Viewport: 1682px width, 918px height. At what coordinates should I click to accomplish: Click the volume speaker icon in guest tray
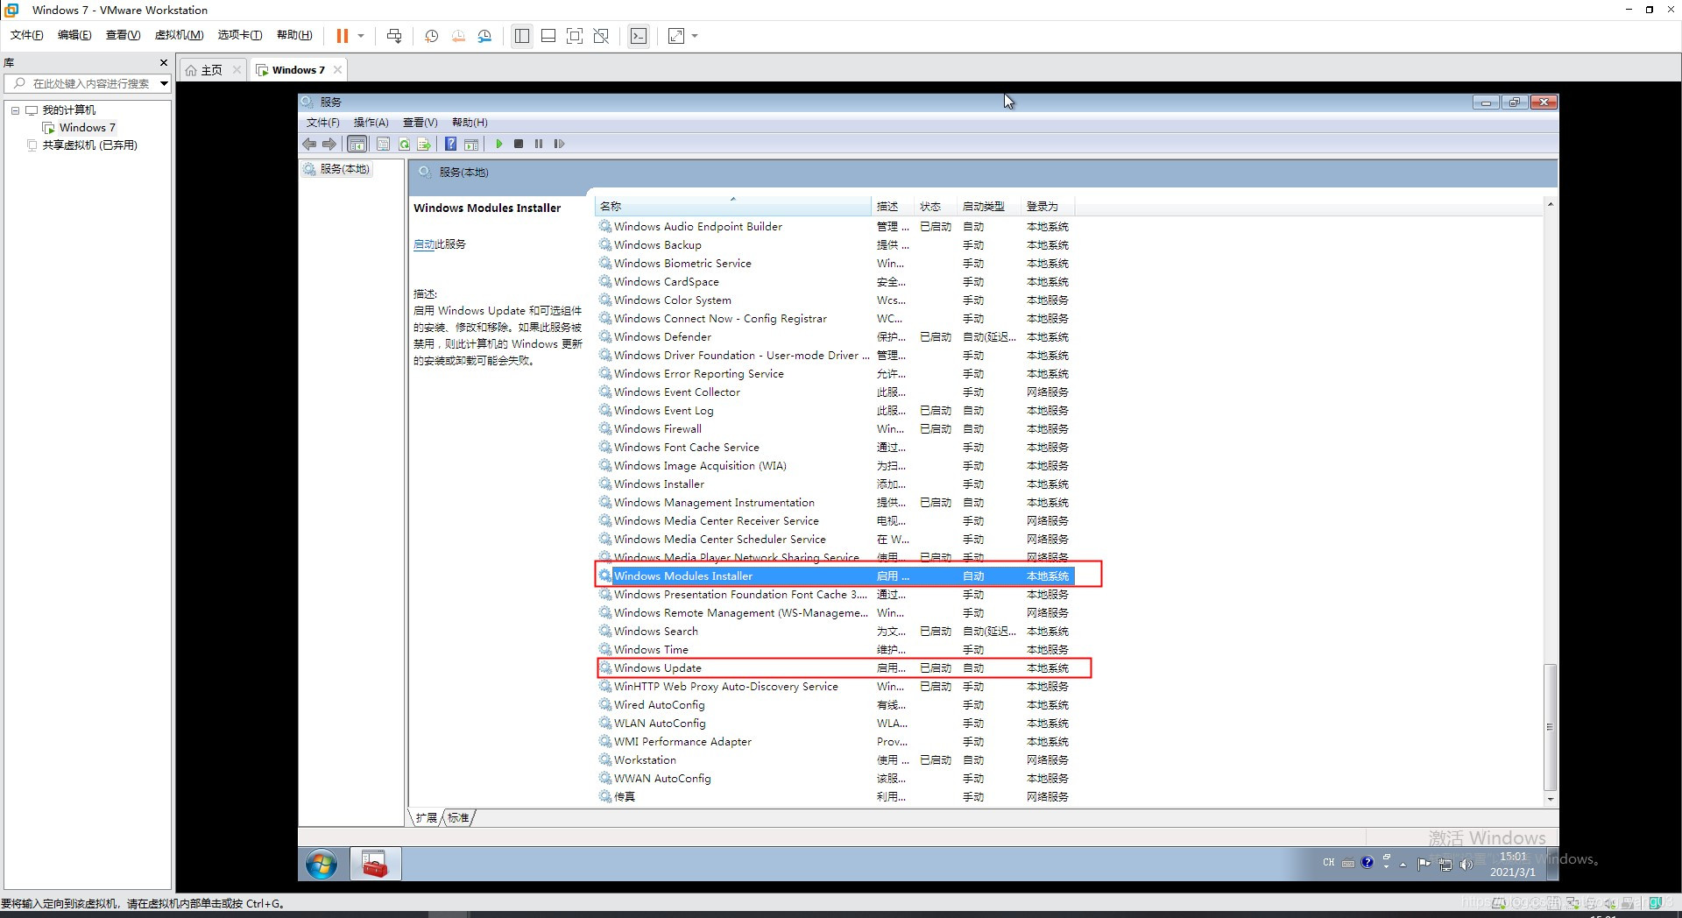coord(1466,865)
